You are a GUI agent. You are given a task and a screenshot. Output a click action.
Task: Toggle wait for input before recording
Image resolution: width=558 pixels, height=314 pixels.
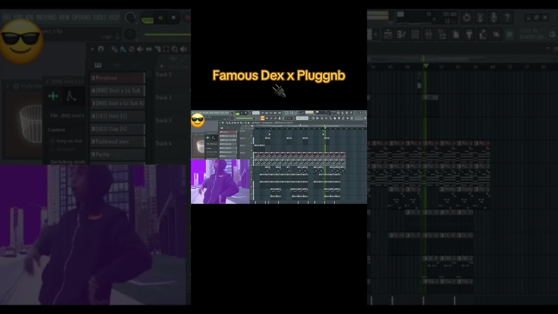(267, 113)
